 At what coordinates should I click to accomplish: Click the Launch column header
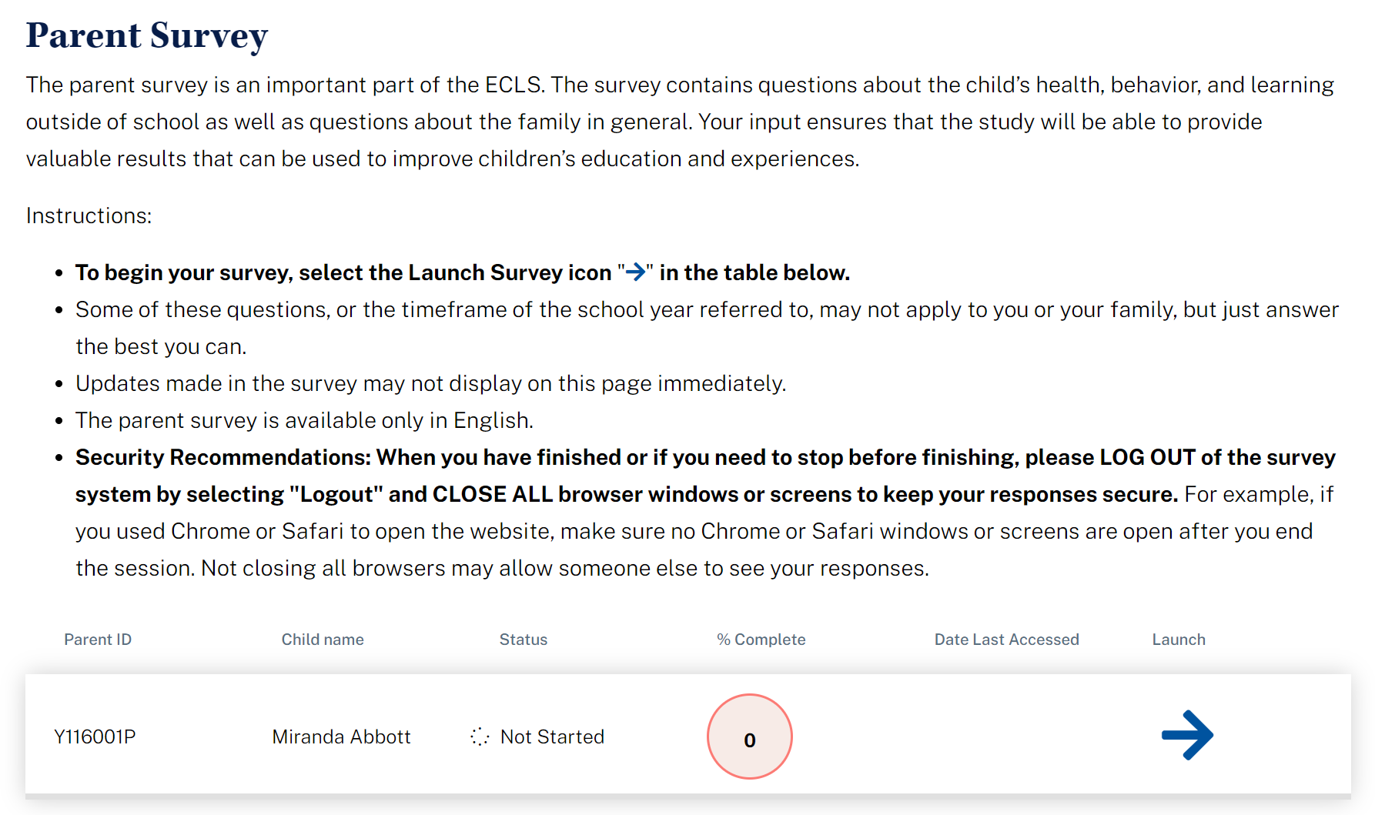1179,640
